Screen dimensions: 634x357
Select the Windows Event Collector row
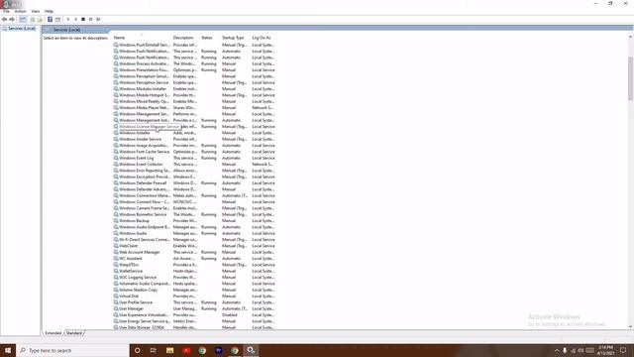[x=194, y=165]
